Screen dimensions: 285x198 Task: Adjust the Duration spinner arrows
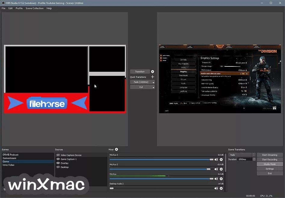click(x=254, y=159)
